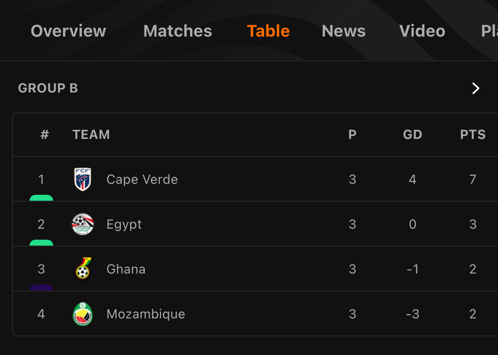Click the Mozambique team name
Viewport: 498px width, 355px height.
(146, 314)
